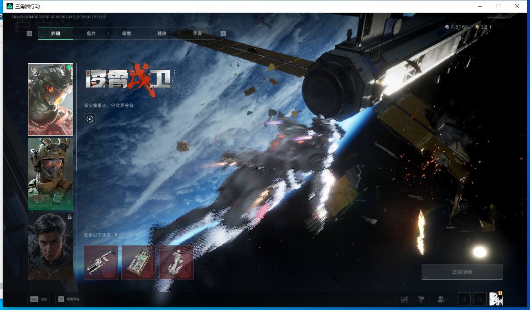Click the 正在使用 button
This screenshot has height=310, width=530.
[462, 272]
